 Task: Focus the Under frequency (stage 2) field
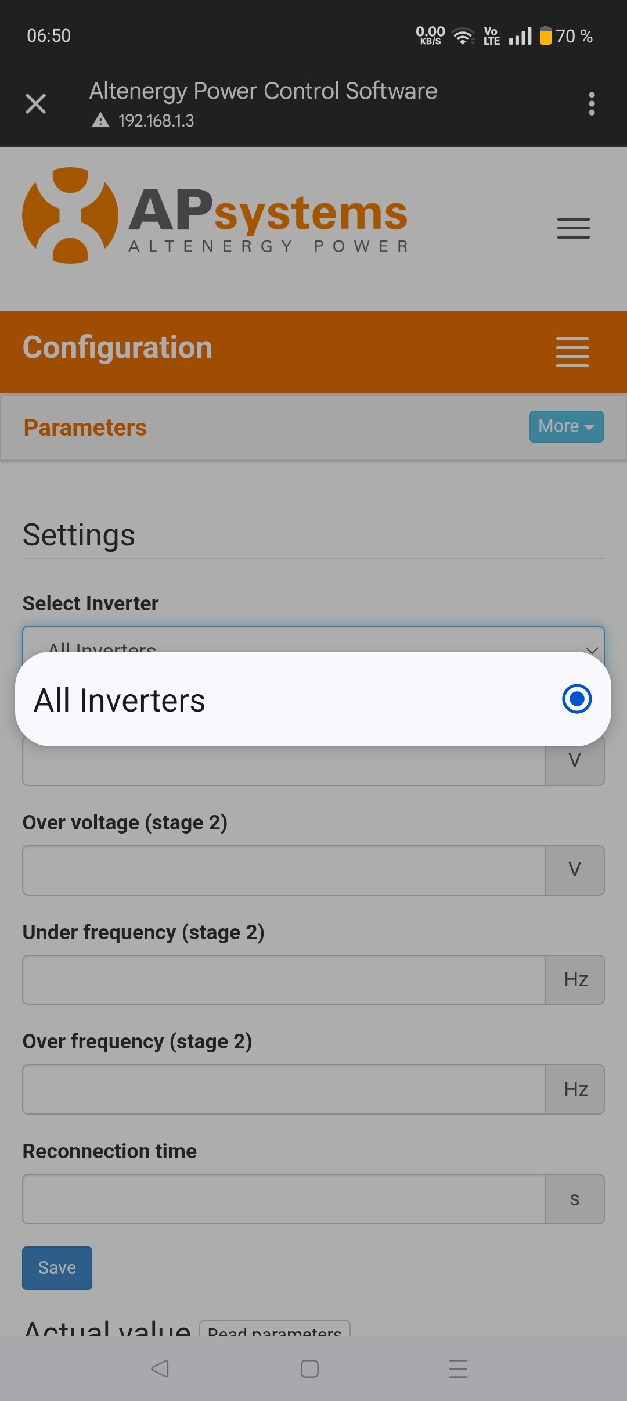tap(283, 980)
